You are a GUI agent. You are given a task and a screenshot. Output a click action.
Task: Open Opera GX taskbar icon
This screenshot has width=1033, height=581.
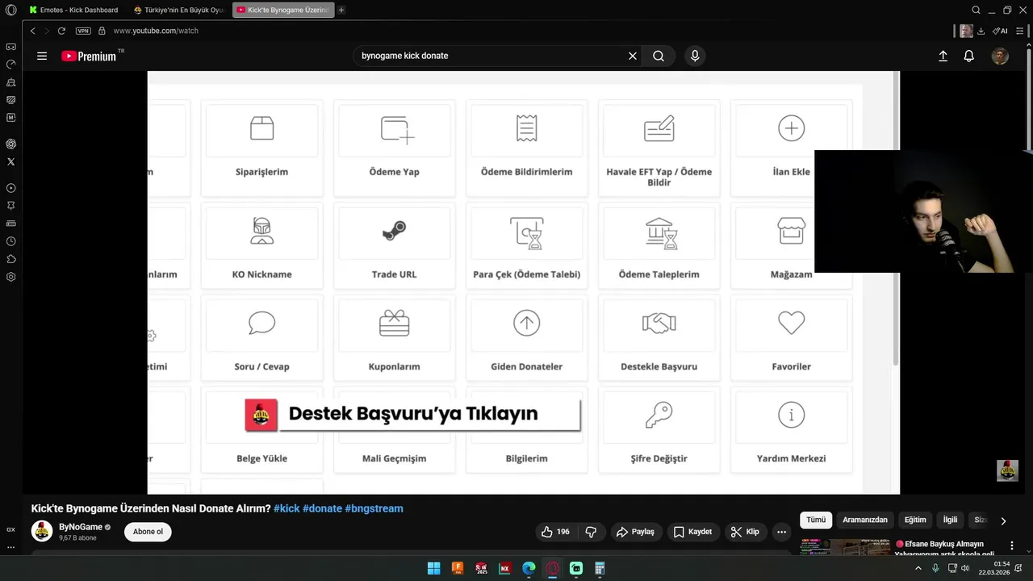tap(553, 568)
